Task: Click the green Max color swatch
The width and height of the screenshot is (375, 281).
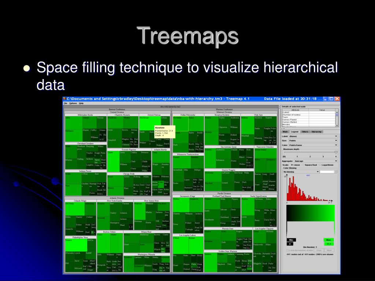Action: (328, 240)
